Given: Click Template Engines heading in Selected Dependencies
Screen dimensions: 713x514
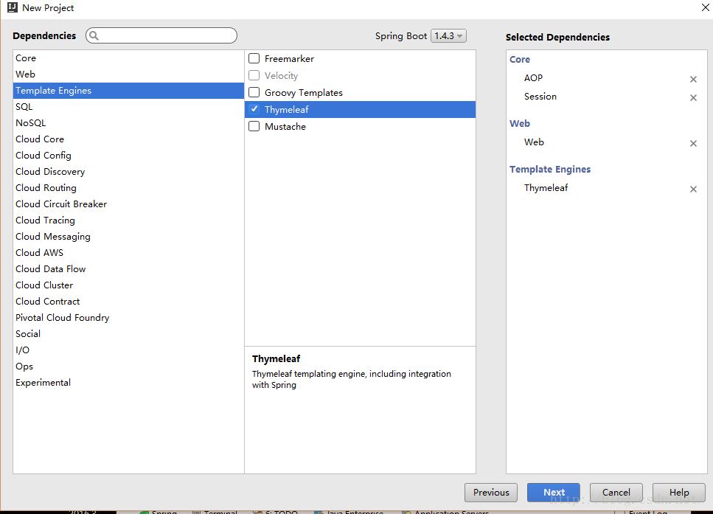Looking at the screenshot, I should pos(550,169).
